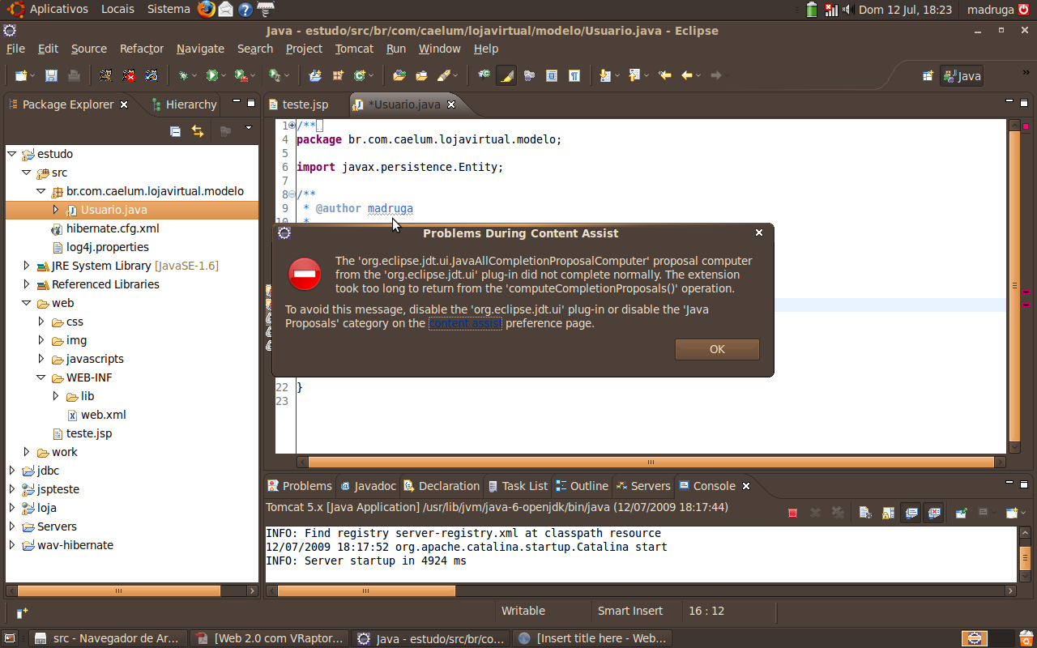Terminate the Tomcat process red square

point(793,513)
